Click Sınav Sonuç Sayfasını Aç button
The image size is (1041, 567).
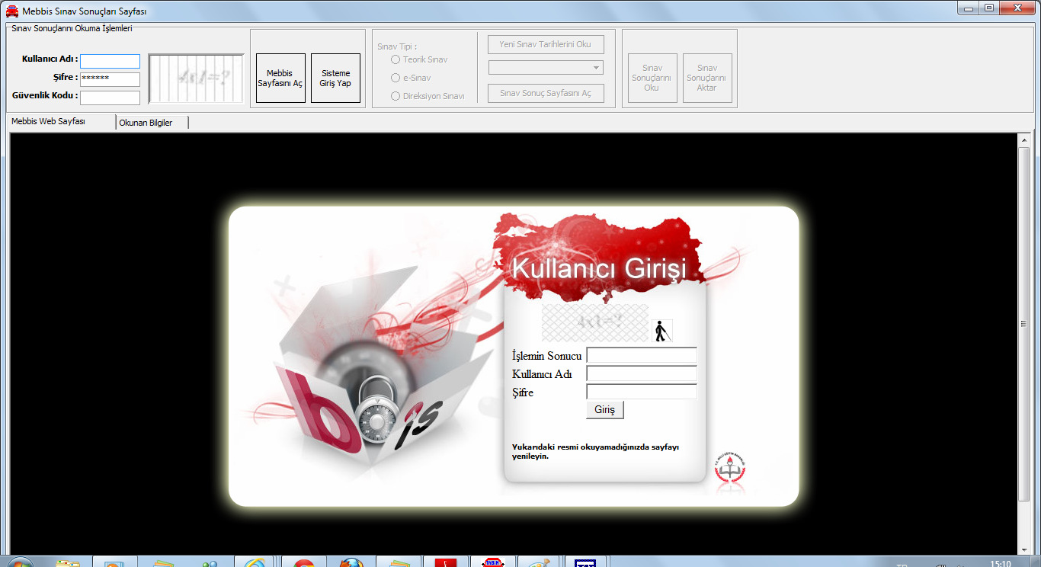pyautogui.click(x=546, y=93)
